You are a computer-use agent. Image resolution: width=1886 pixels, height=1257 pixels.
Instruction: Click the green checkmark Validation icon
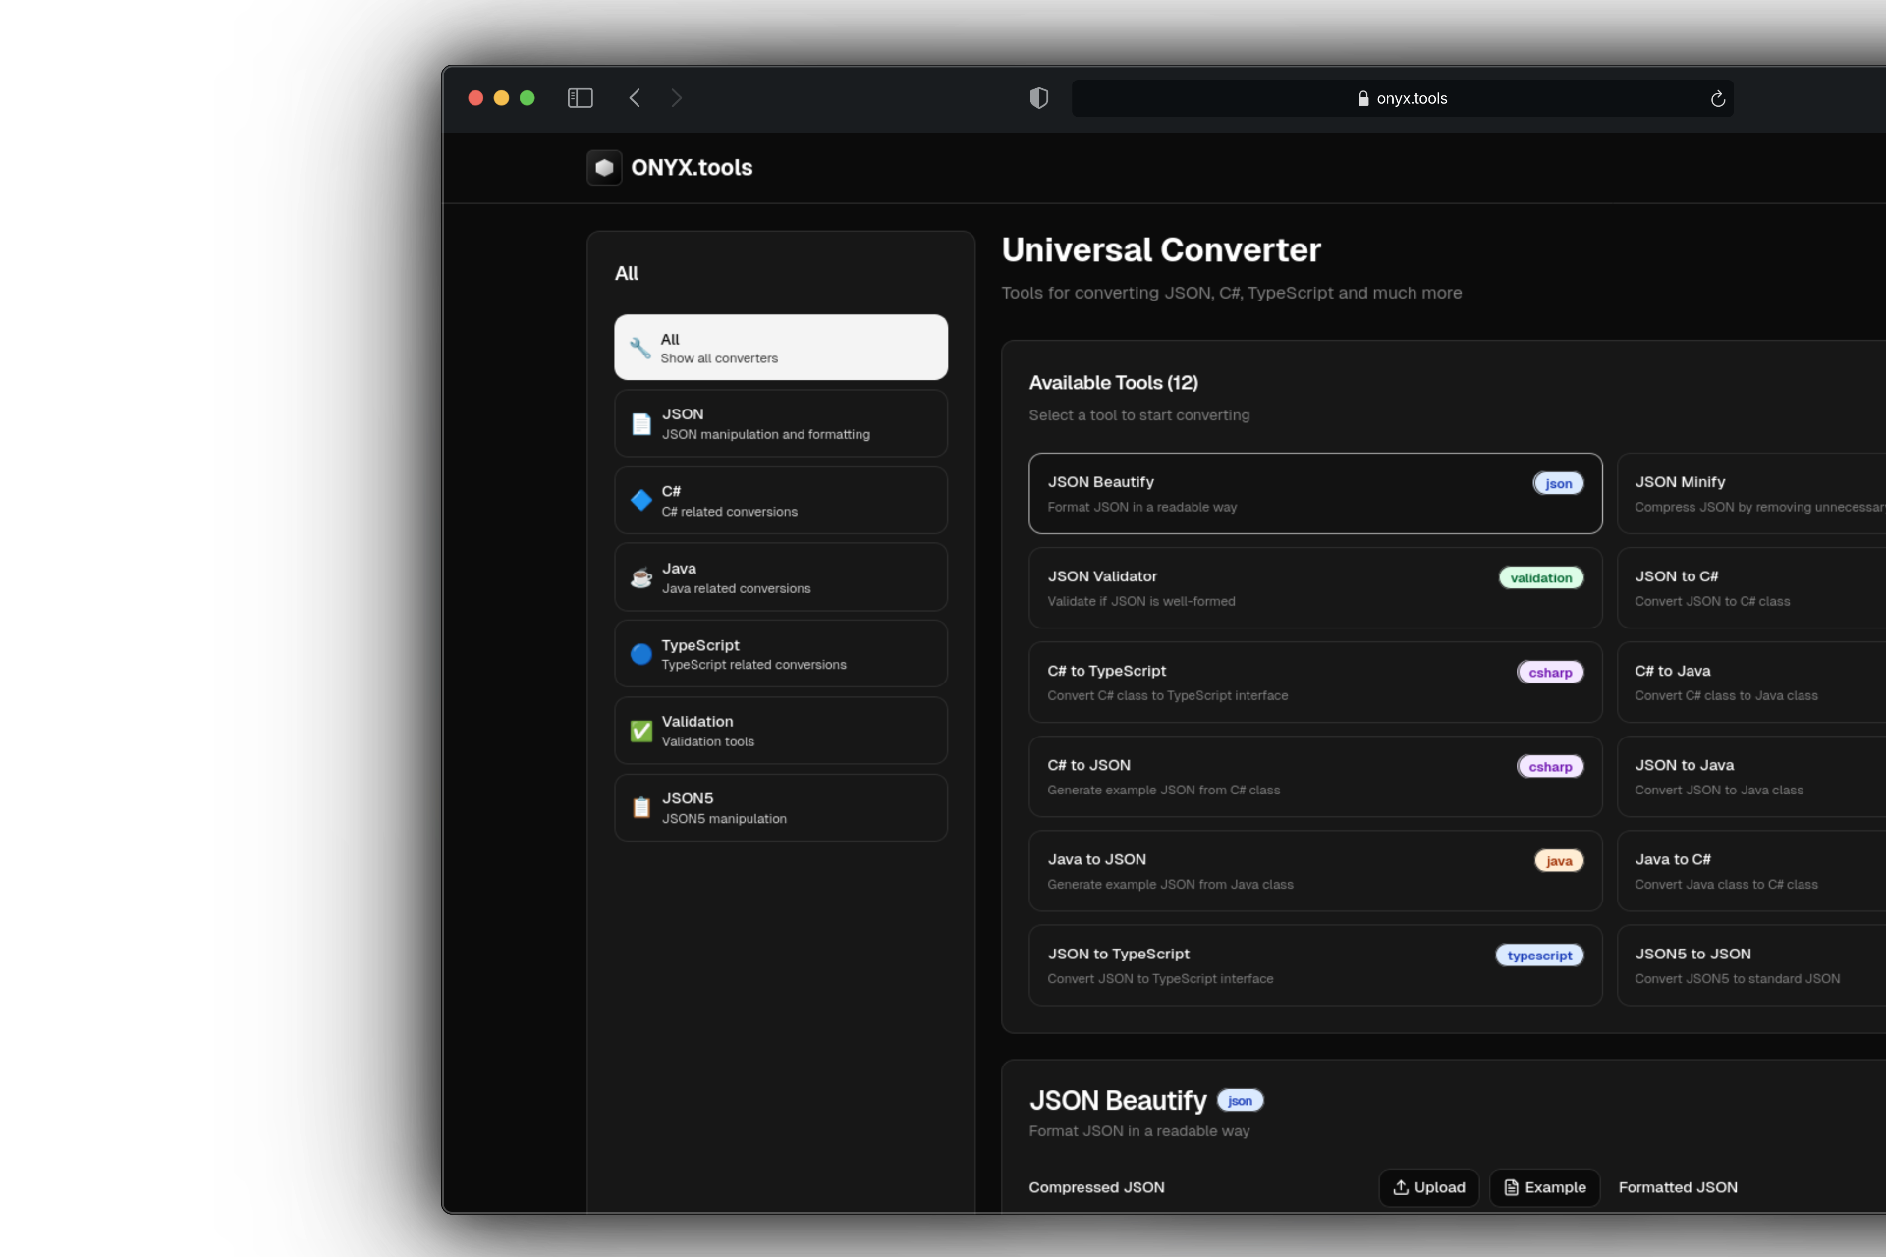pos(641,732)
